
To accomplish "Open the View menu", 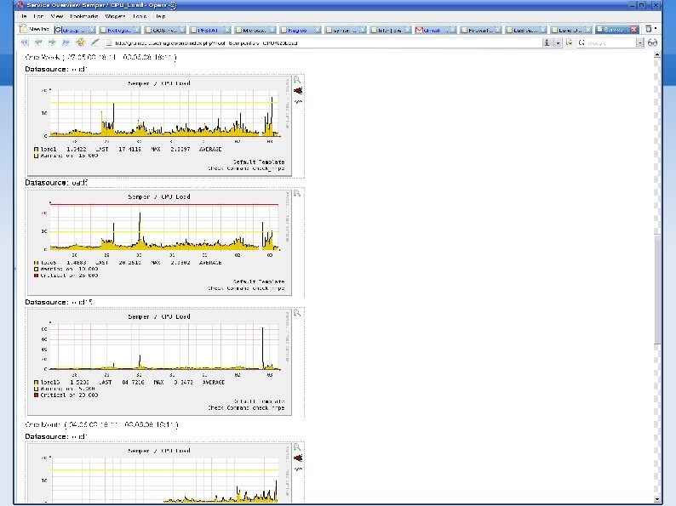I will pos(57,16).
